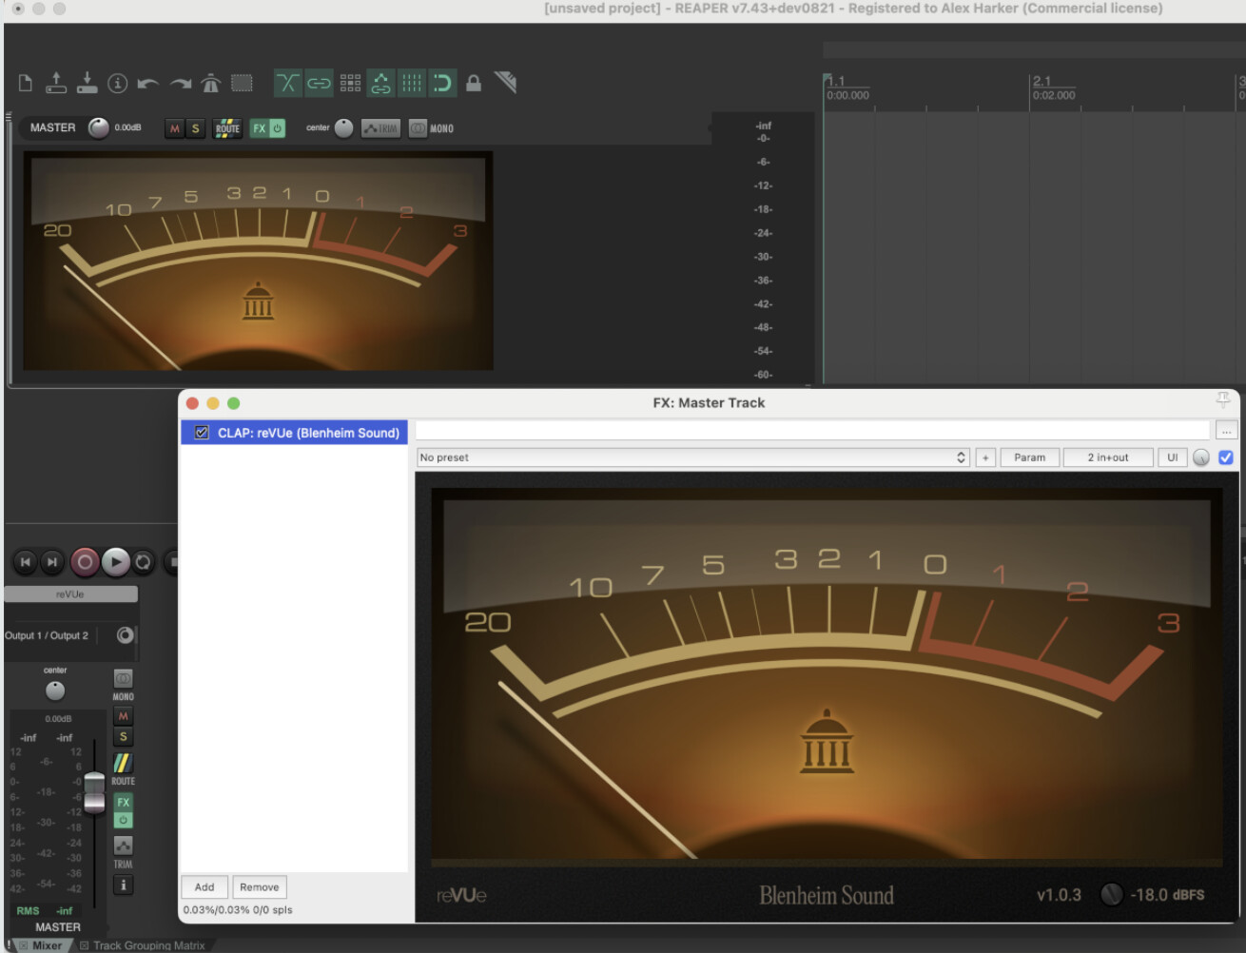1246x953 pixels.
Task: Switch to the Mixer tab
Action: 46,945
